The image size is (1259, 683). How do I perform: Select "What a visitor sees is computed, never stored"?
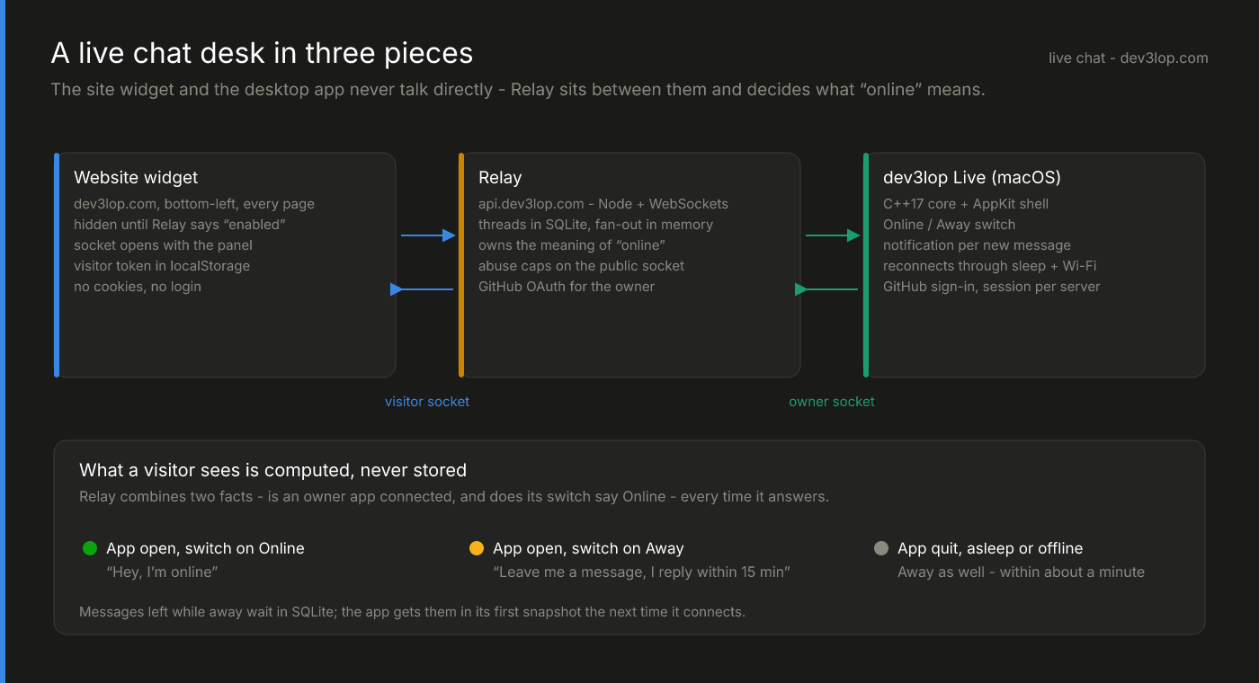pos(272,470)
